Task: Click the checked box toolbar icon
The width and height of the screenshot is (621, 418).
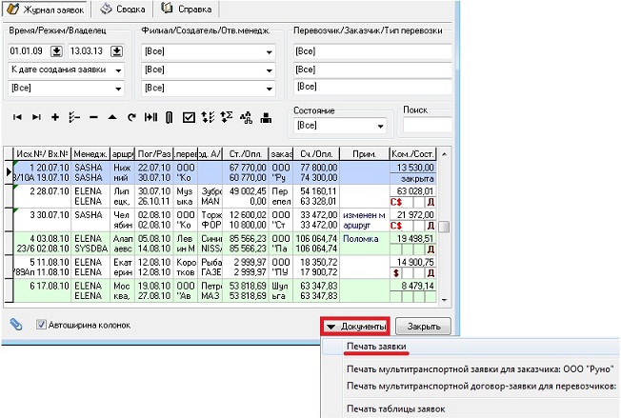Action: pos(189,117)
